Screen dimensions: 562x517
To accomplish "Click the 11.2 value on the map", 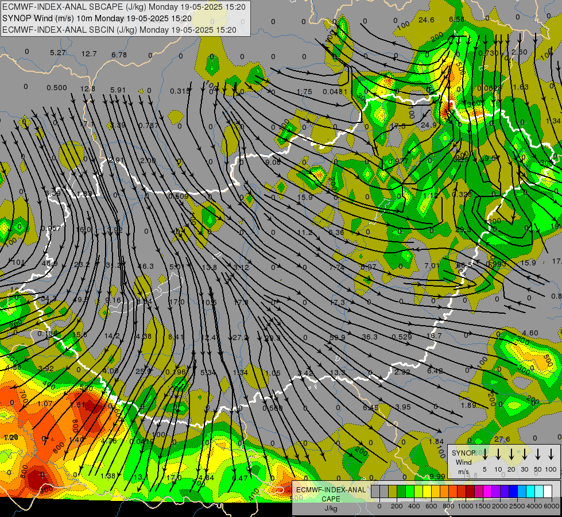I will pyautogui.click(x=305, y=233).
